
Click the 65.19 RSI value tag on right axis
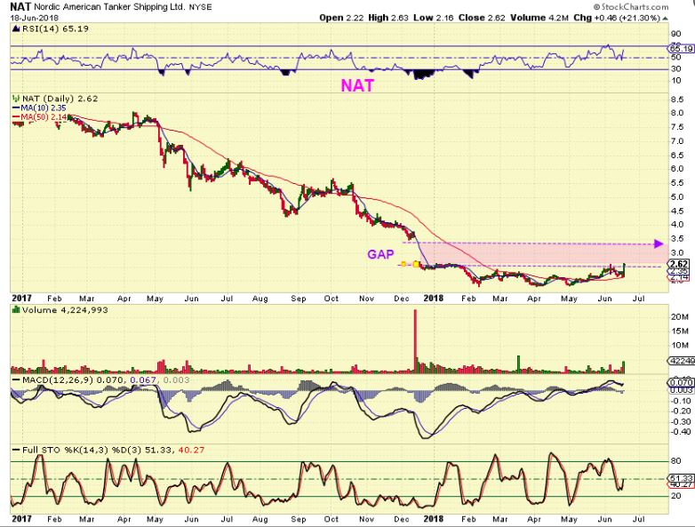682,48
